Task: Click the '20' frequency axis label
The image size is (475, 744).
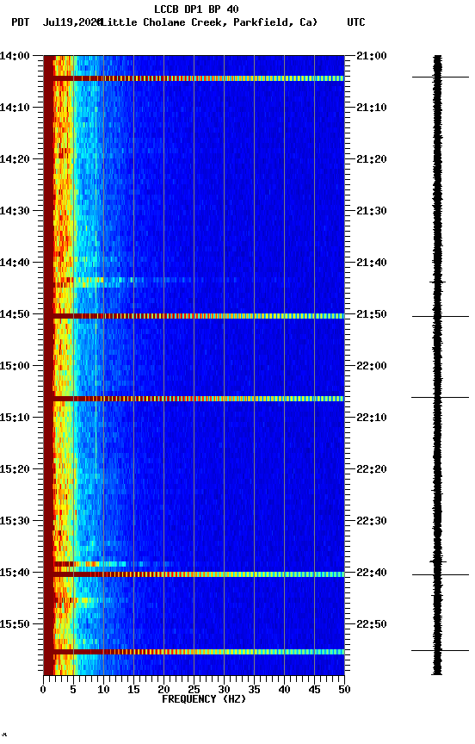Action: click(163, 690)
